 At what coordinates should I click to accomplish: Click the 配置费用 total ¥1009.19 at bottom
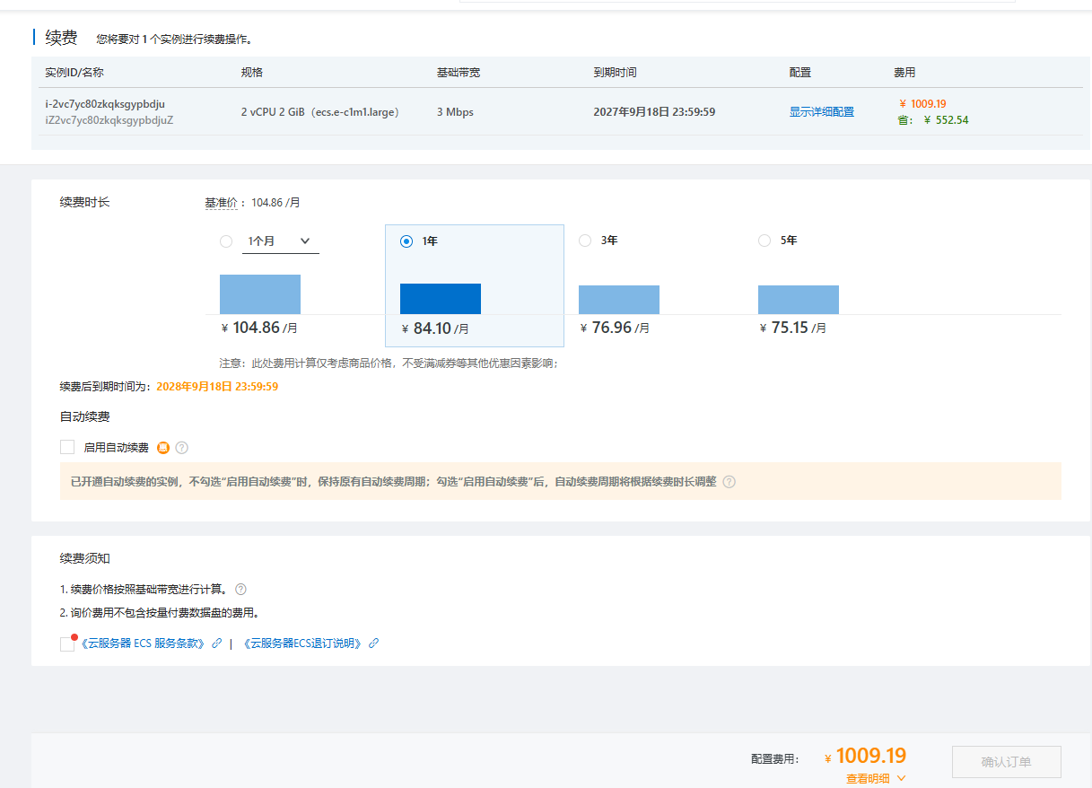(x=865, y=756)
